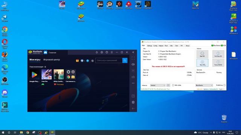Open the Instance dropdown showing Android
Screen dimensions: 241x135
pos(158,85)
